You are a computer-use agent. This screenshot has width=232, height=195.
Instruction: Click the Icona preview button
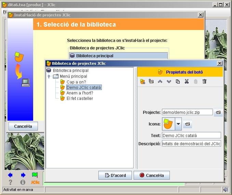[x=168, y=124]
